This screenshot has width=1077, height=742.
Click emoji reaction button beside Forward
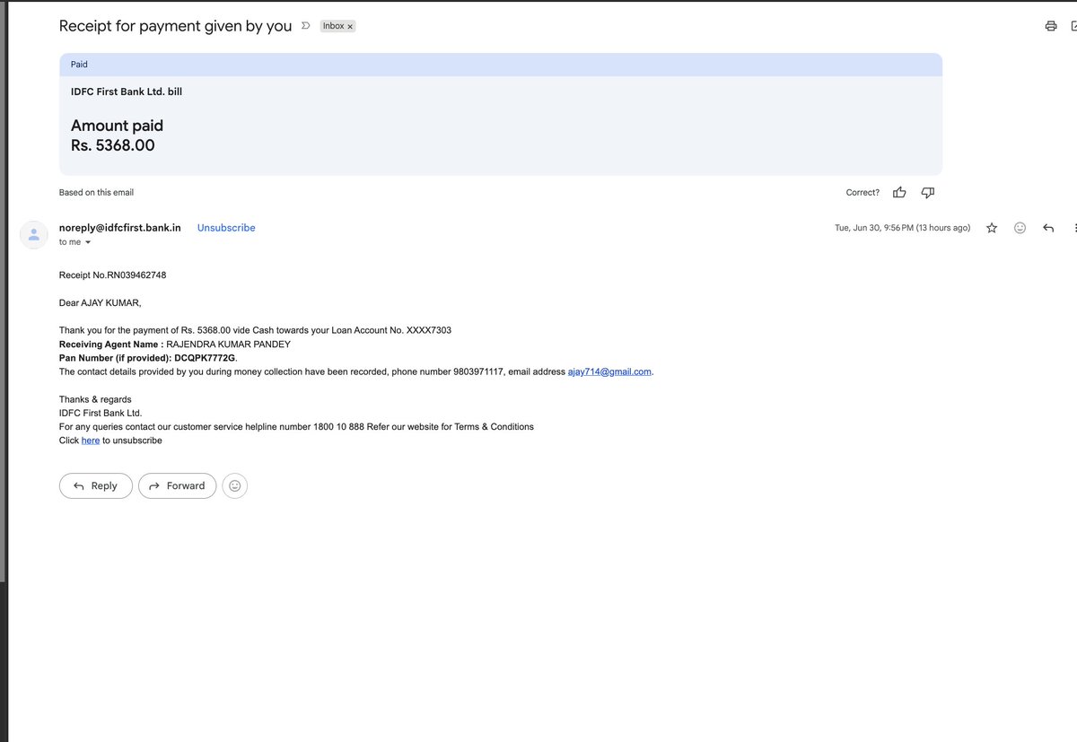(235, 485)
